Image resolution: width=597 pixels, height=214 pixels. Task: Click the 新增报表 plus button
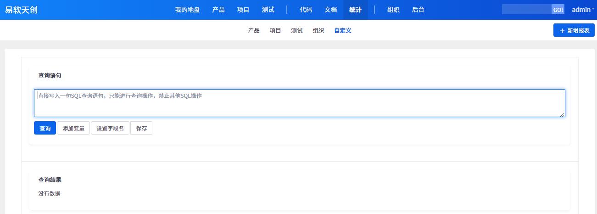[574, 31]
